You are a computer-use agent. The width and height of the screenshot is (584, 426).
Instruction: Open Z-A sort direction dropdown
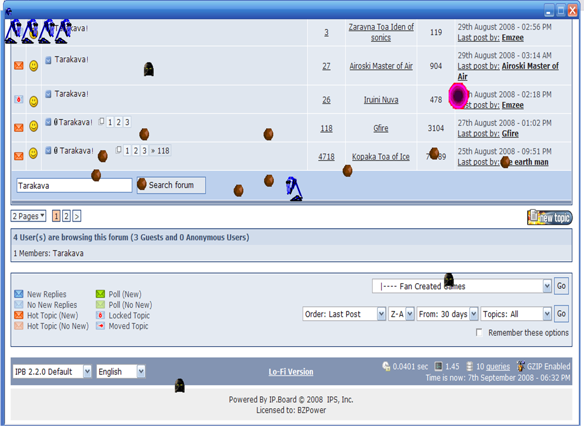coord(410,314)
